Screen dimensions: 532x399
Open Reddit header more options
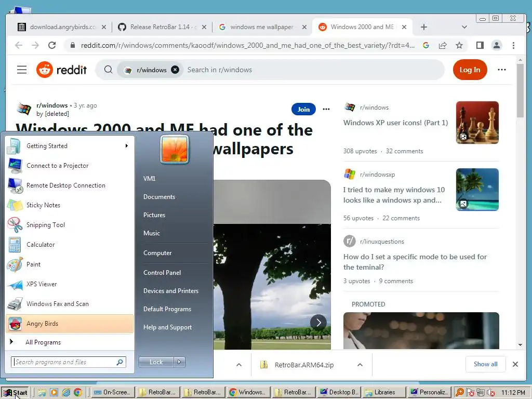tap(502, 70)
